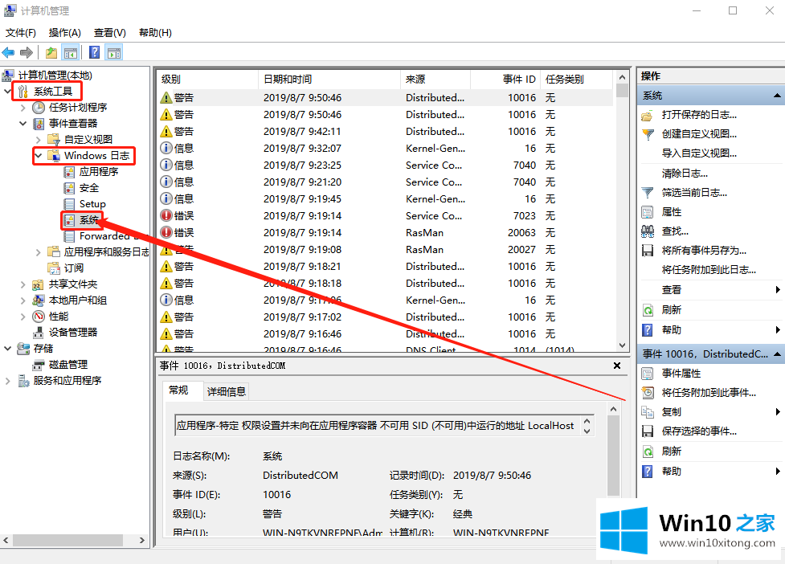Collapse the 事件 10016 actions section
Viewport: 785px width, 564px height.
pyautogui.click(x=776, y=354)
